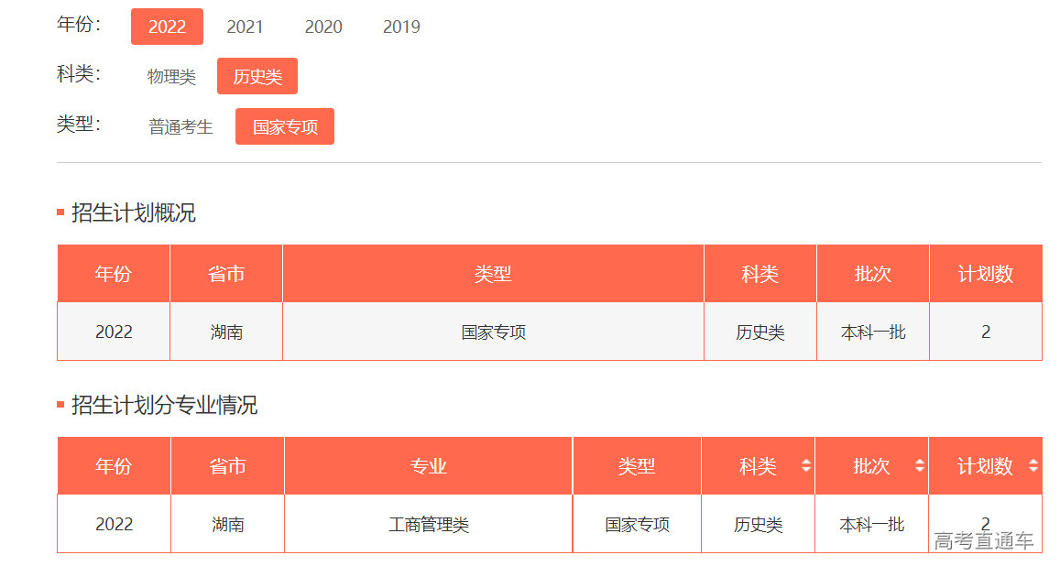Switch year filter to 2021
This screenshot has width=1060, height=577.
pyautogui.click(x=245, y=27)
